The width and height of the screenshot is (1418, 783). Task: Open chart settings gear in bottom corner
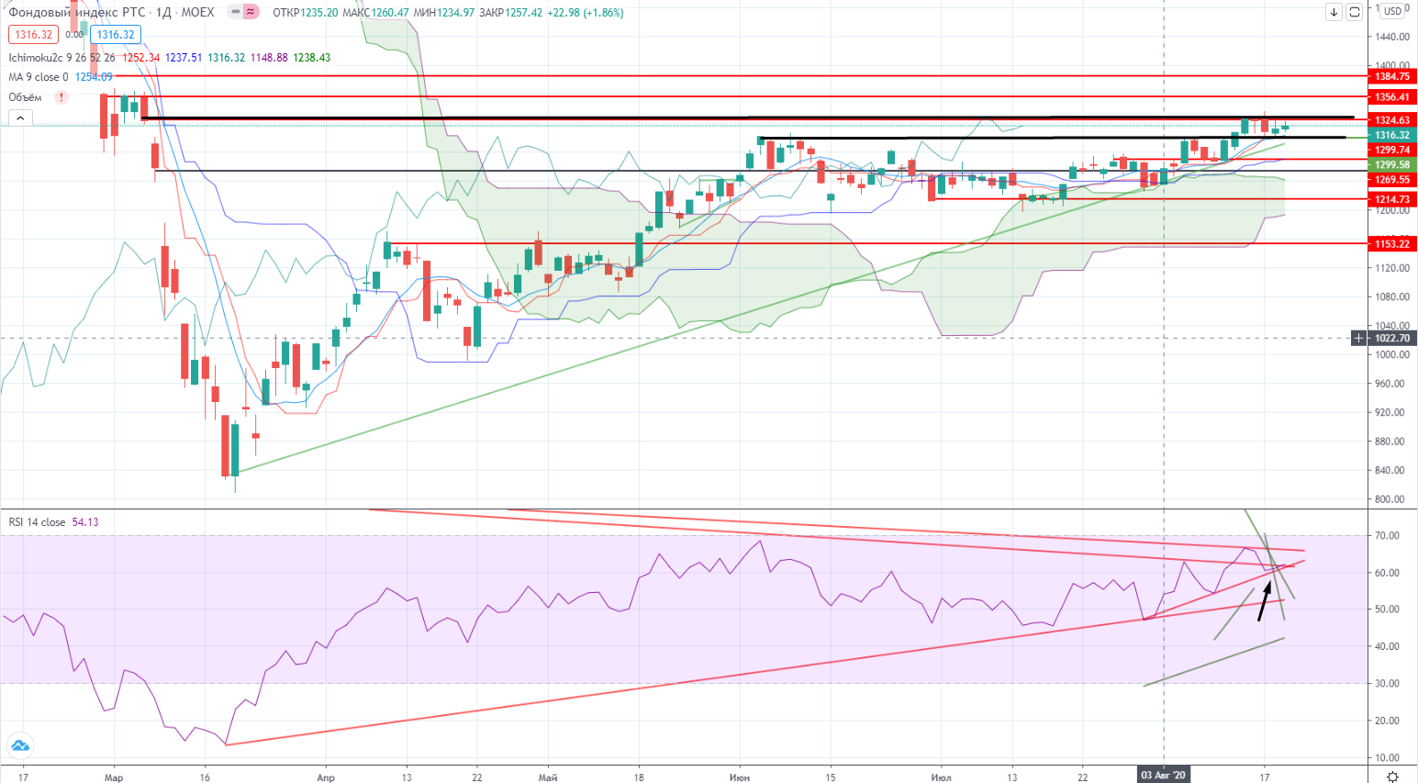pyautogui.click(x=1392, y=776)
